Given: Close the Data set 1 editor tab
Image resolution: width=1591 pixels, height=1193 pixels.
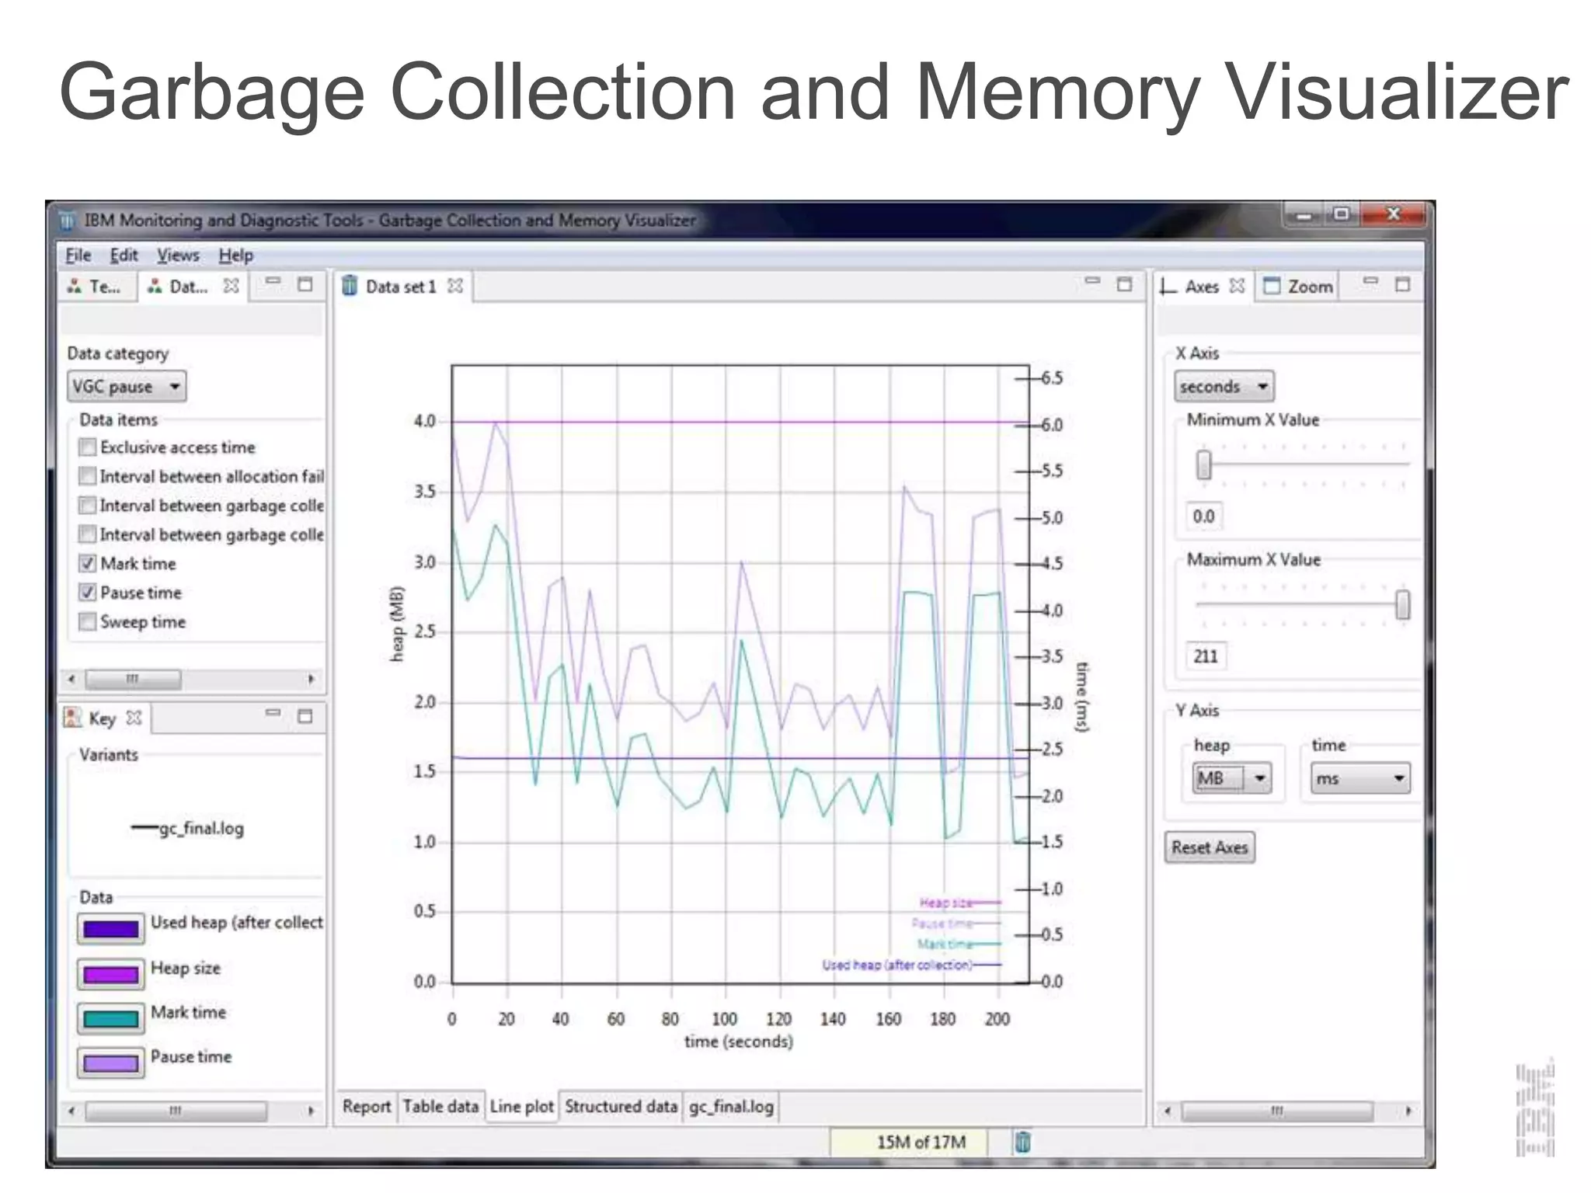Looking at the screenshot, I should pyautogui.click(x=456, y=286).
